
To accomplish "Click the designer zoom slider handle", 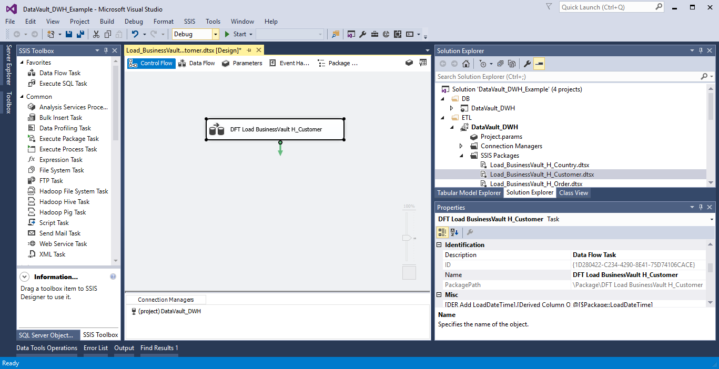I will (x=406, y=238).
